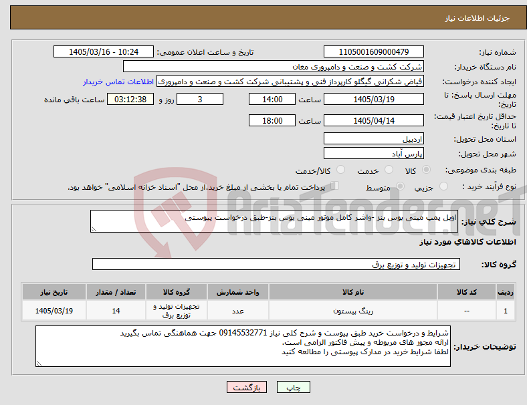Click the resize handle of description textarea
This screenshot has height=405, width=527.
[x=94, y=229]
